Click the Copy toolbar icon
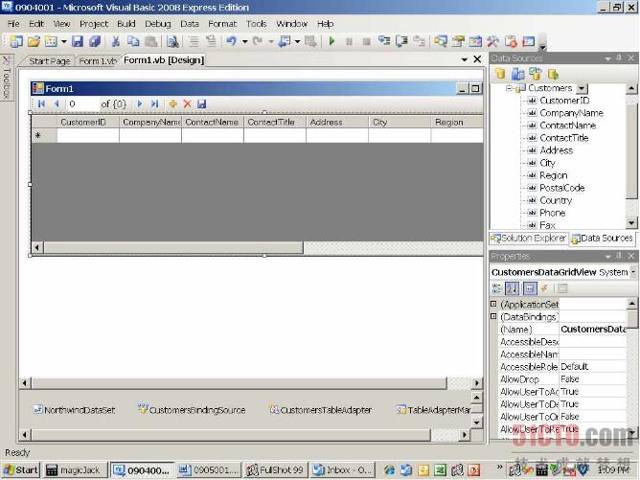The image size is (640, 480). tap(133, 41)
